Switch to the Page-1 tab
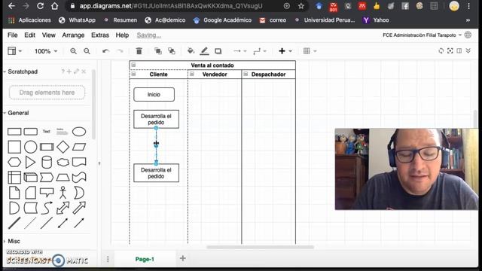482x271 pixels. [x=145, y=259]
